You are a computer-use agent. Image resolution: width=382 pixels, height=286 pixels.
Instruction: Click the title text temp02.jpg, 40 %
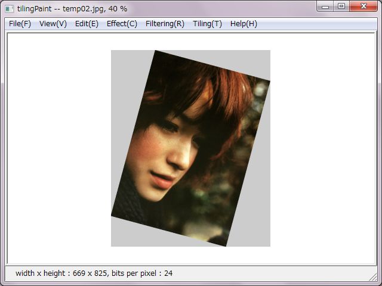(x=95, y=9)
